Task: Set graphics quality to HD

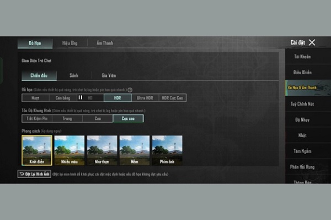Action: 90,98
